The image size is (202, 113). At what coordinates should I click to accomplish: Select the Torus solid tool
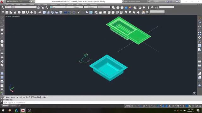[27, 12]
